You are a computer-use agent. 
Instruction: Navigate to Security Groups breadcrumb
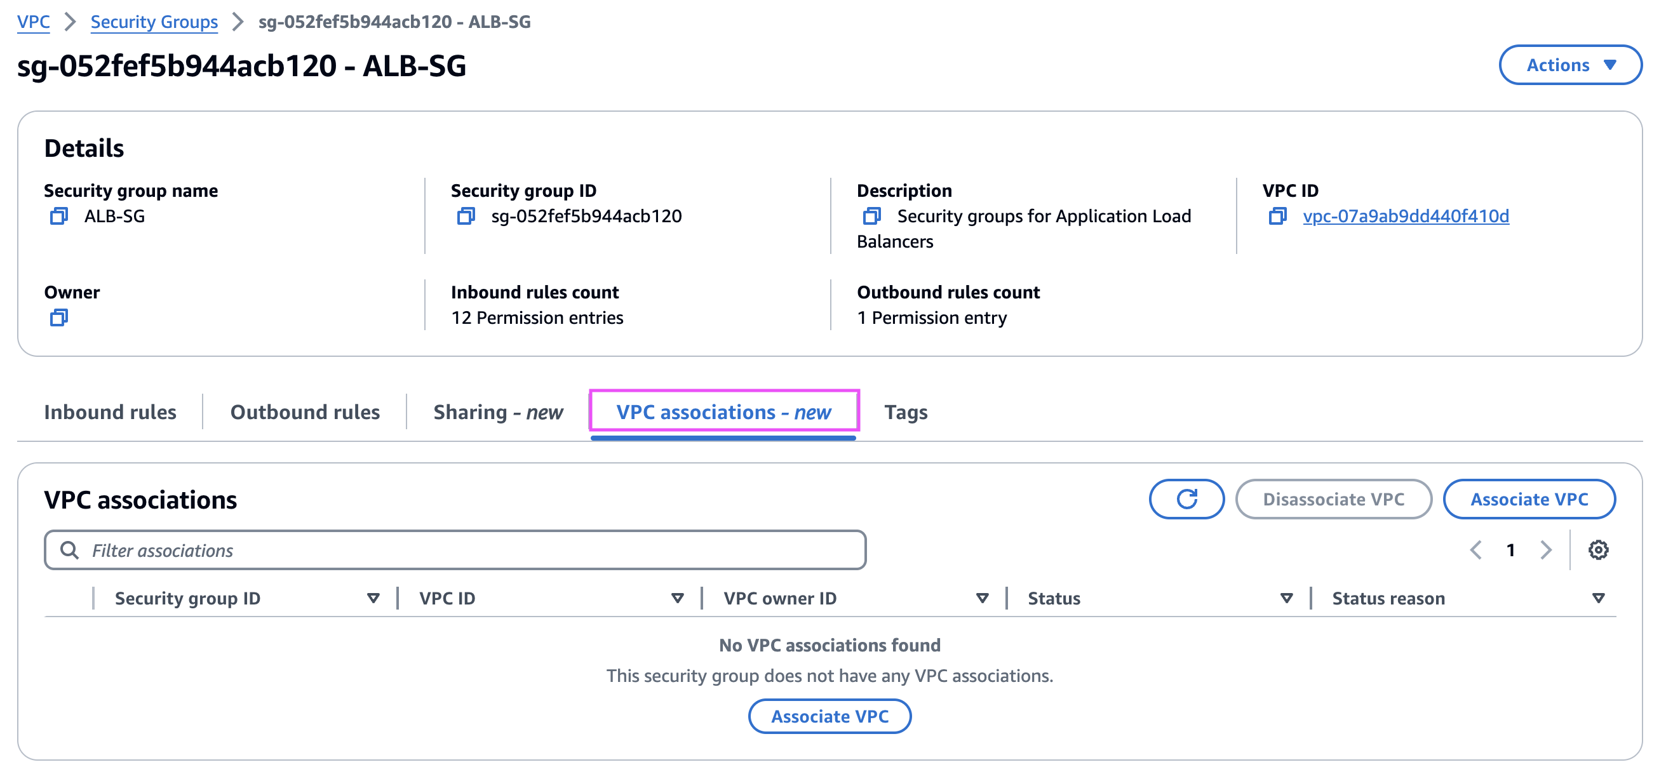(154, 22)
